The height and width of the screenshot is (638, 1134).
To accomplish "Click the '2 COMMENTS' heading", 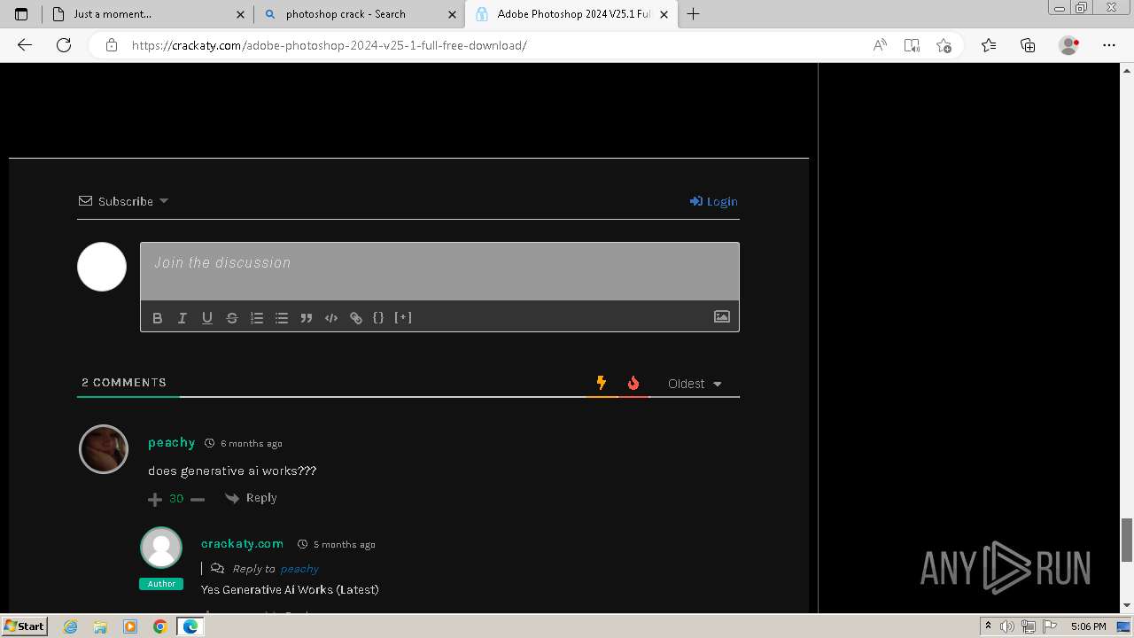I will [x=124, y=382].
